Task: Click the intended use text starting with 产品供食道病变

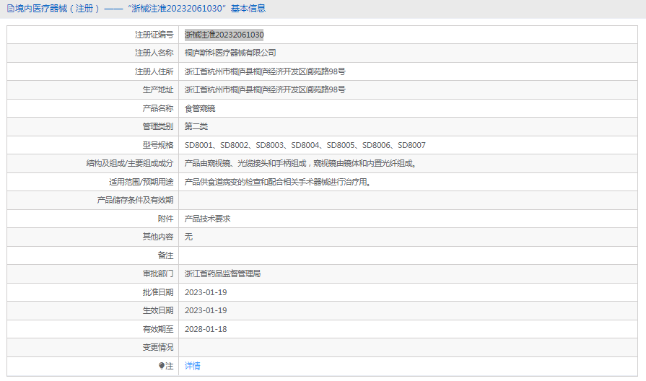Action: click(x=278, y=182)
